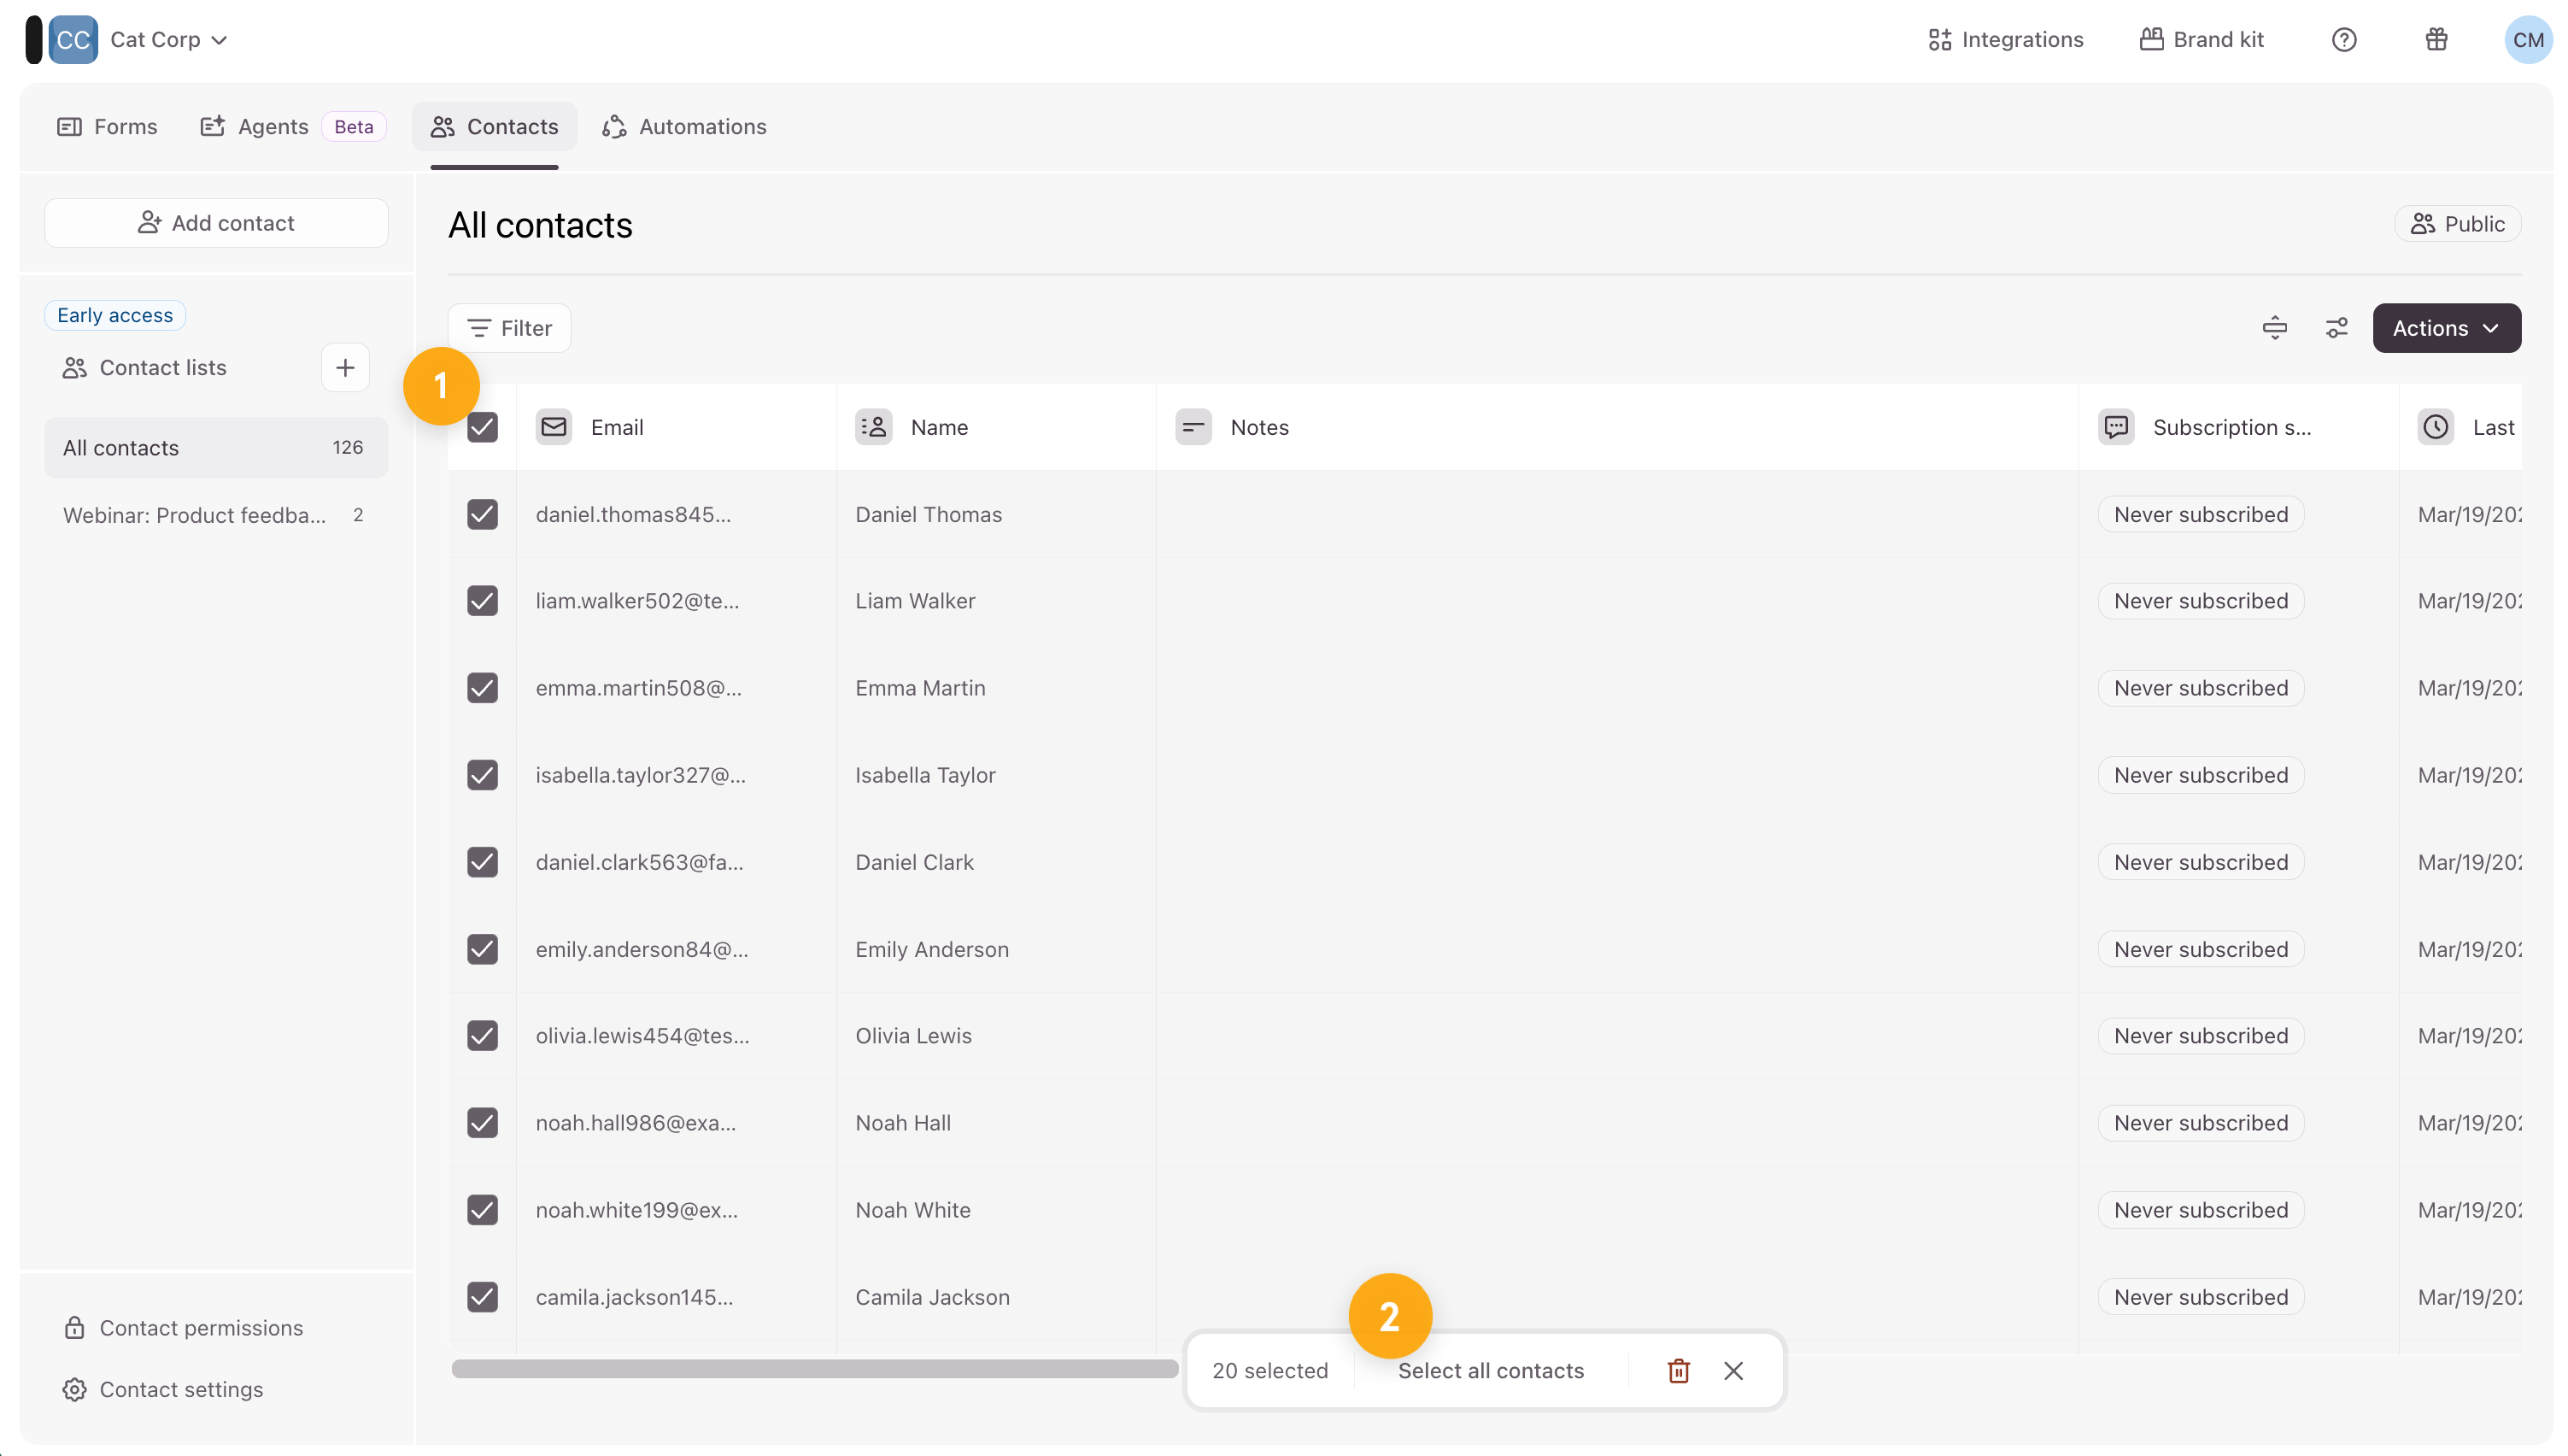
Task: Deselect the Noah Hall contact checkbox
Action: click(483, 1123)
